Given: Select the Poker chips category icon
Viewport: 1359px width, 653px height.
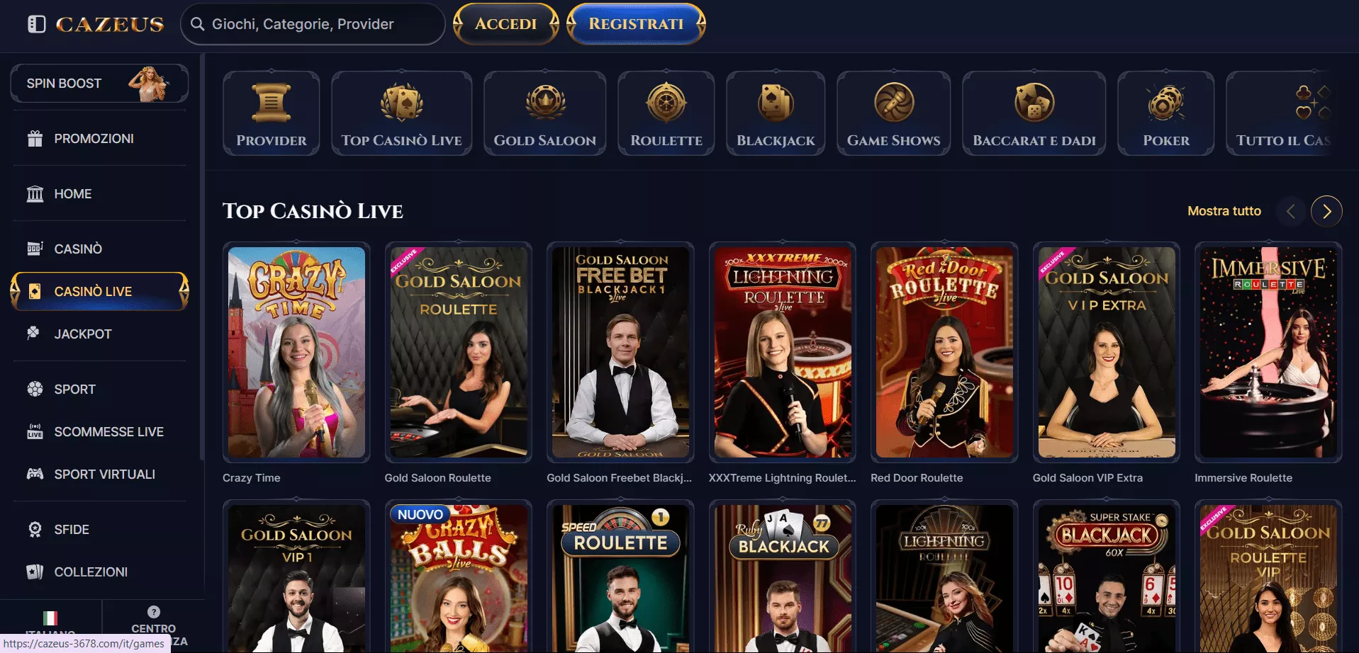Looking at the screenshot, I should coord(1165,103).
